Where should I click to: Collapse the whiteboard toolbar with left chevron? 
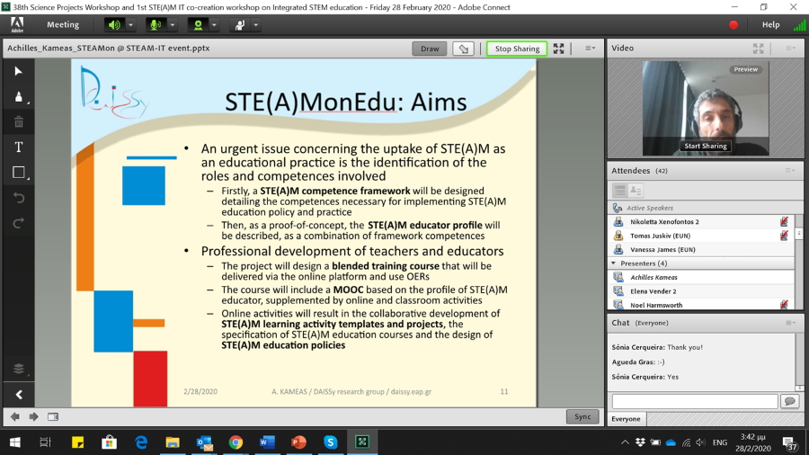[19, 395]
